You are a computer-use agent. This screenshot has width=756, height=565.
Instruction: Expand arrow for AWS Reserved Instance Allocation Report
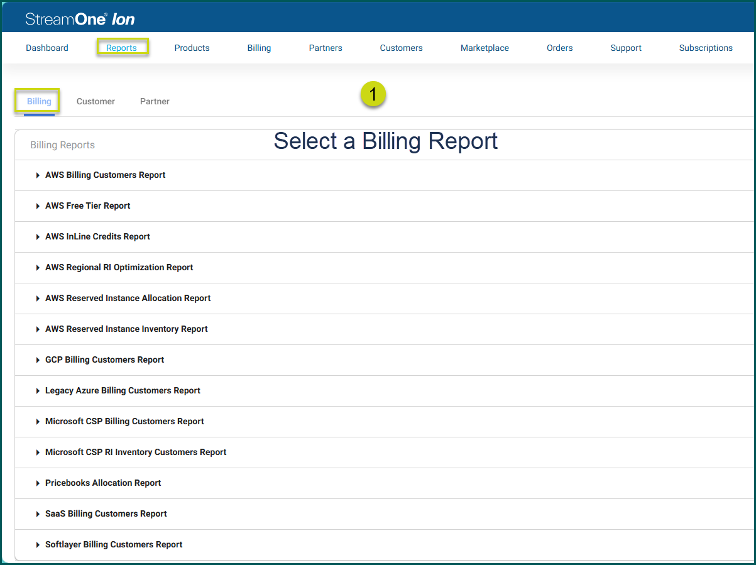pyautogui.click(x=38, y=299)
